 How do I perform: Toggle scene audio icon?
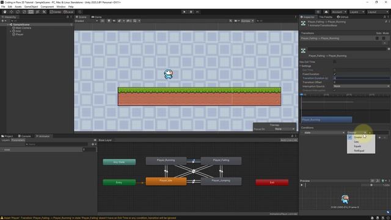point(114,21)
